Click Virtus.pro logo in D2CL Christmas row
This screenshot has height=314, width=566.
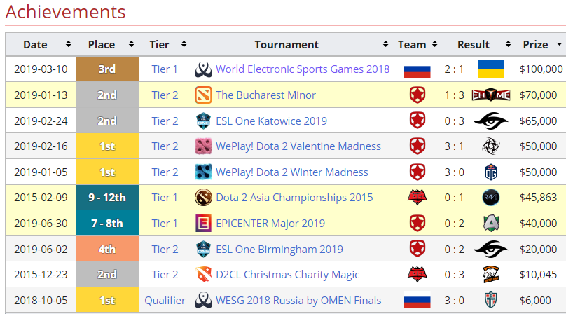click(490, 275)
